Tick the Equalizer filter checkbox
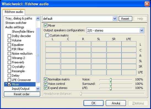The height and width of the screenshot is (109, 151). point(9,45)
